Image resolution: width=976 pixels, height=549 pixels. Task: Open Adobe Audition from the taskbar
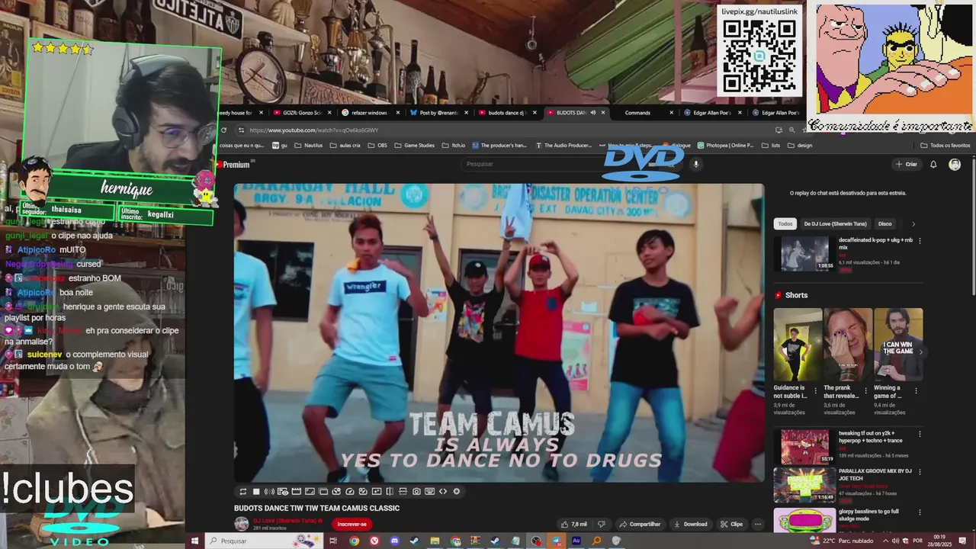click(576, 541)
